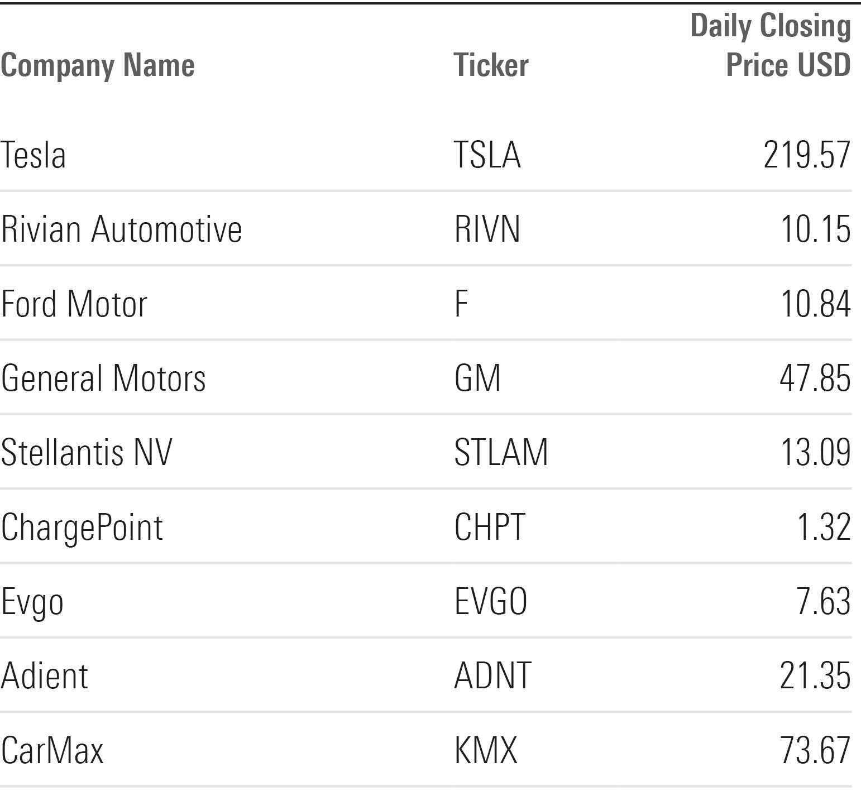This screenshot has width=861, height=791.
Task: Click the RIVN ticker symbol
Action: tap(487, 229)
